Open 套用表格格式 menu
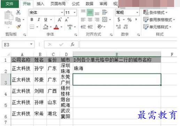Screen dimensions: 180x126 point(159,20)
